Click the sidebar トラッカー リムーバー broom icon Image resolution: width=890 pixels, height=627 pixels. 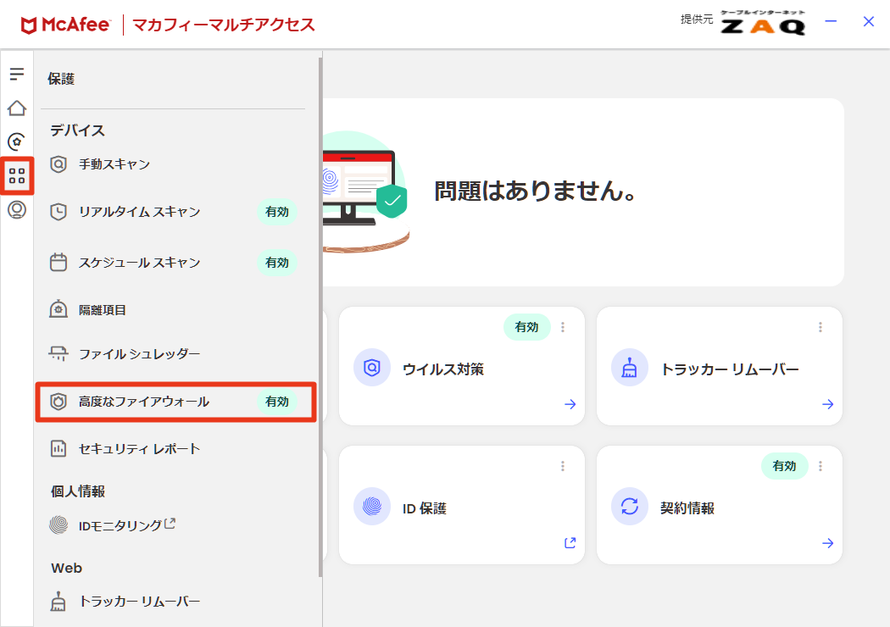coord(58,602)
